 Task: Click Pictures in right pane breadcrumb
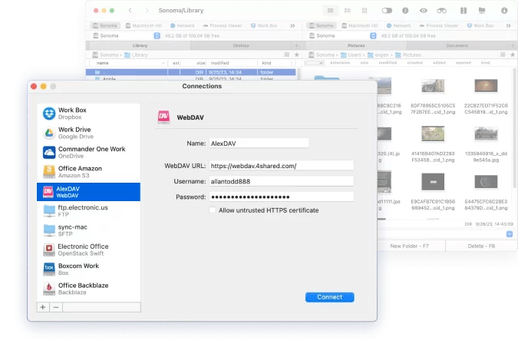408,55
